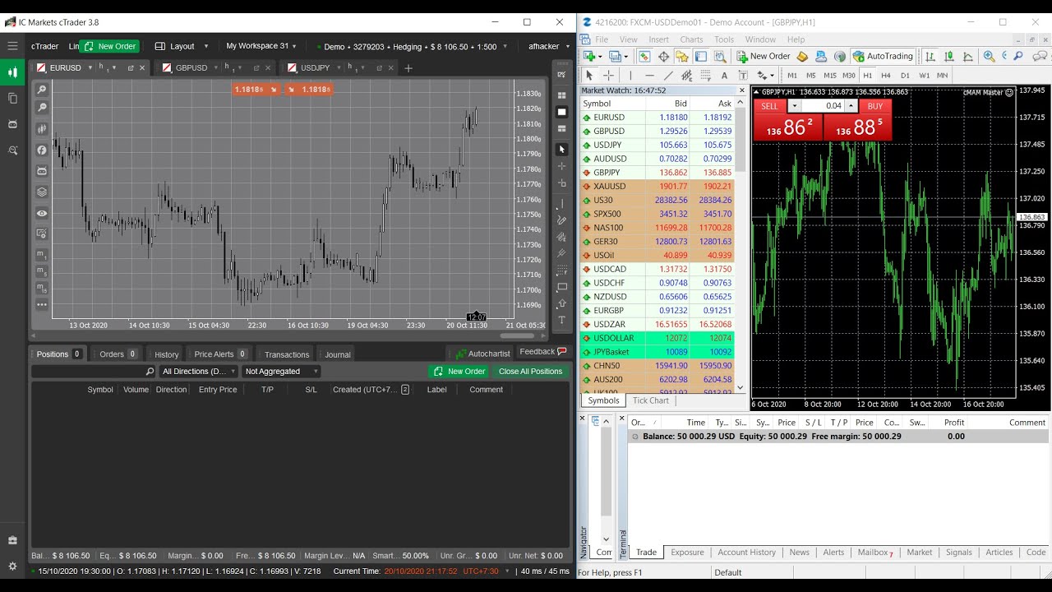
Task: Open the All Directions filter dropdown
Action: pos(200,372)
